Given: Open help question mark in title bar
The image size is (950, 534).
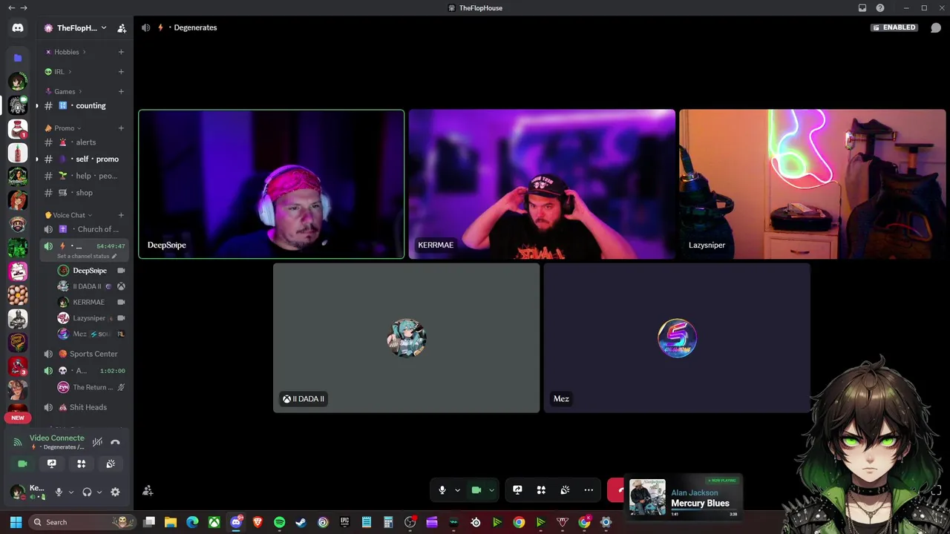Looking at the screenshot, I should pyautogui.click(x=880, y=8).
